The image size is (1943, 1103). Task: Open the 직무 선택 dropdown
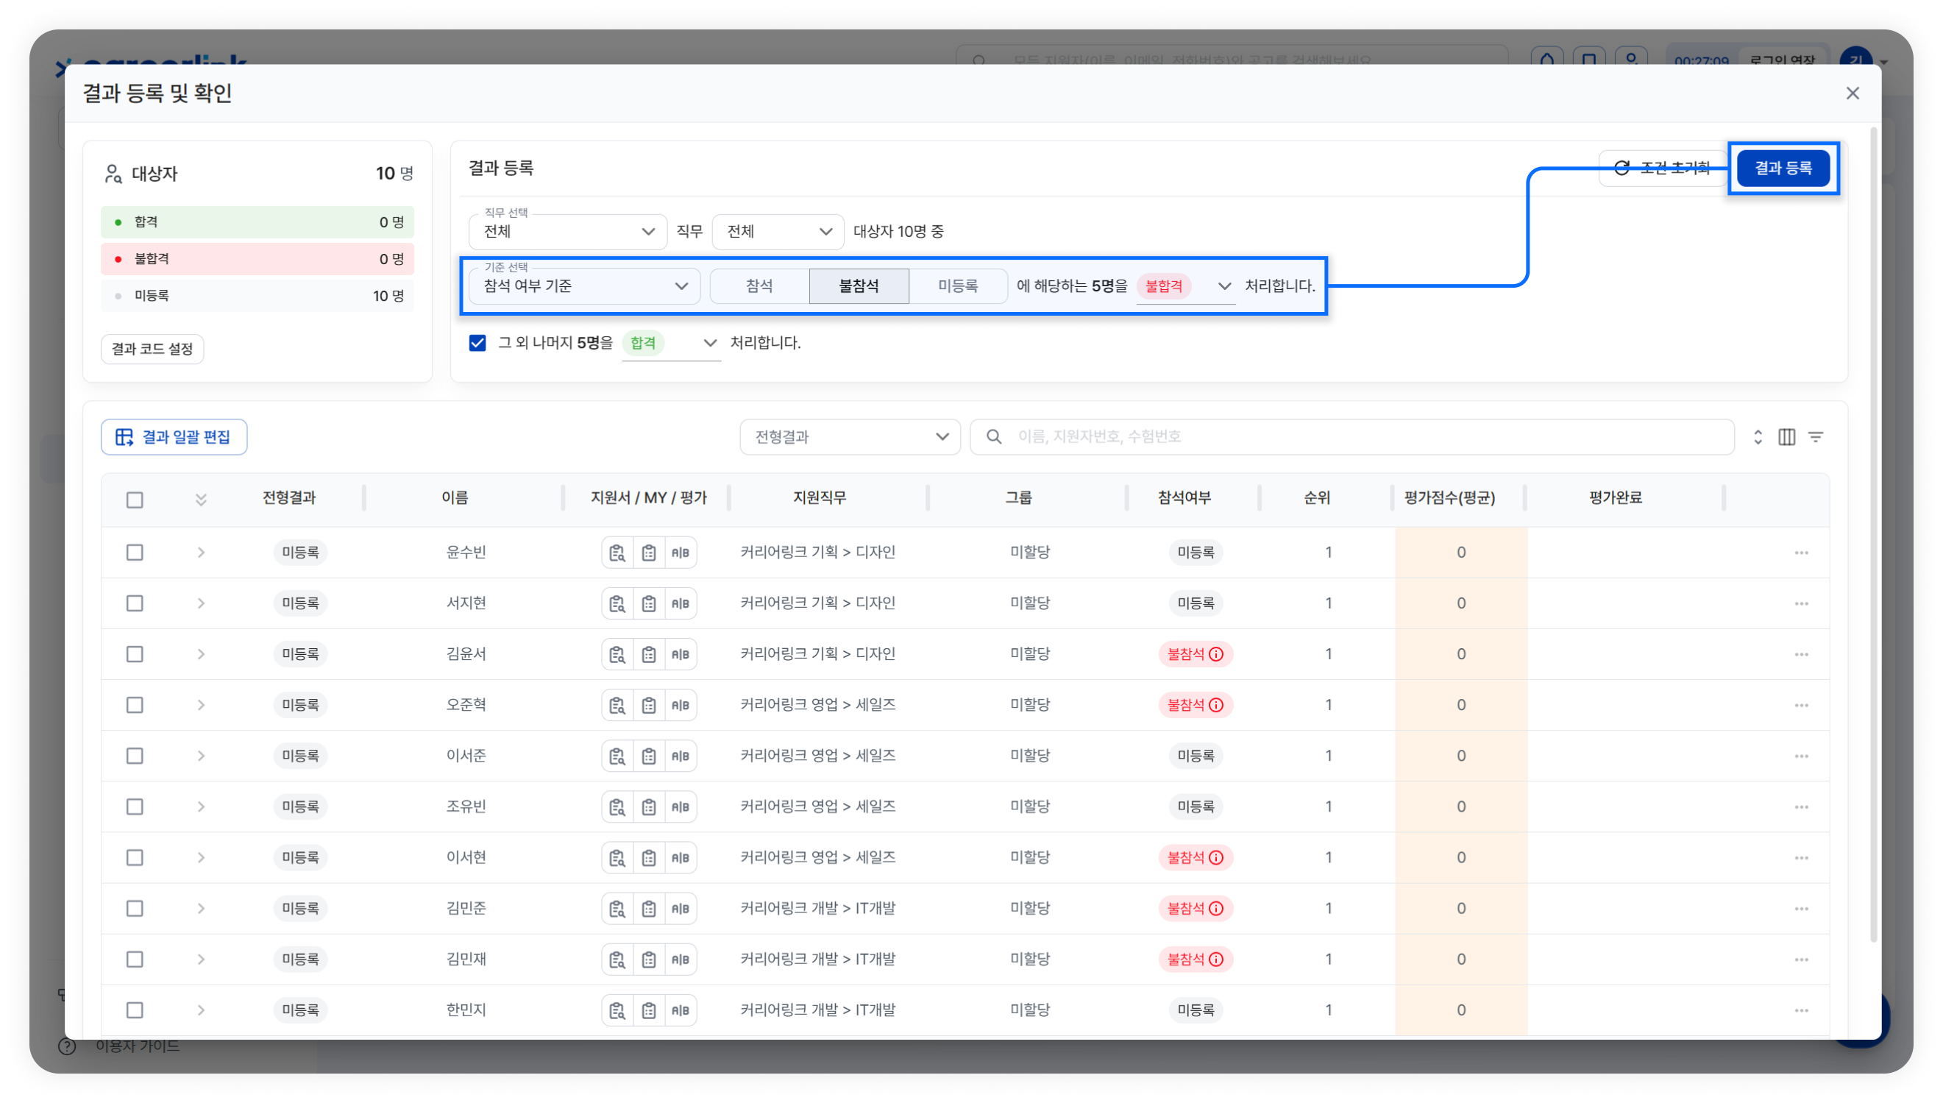[568, 231]
